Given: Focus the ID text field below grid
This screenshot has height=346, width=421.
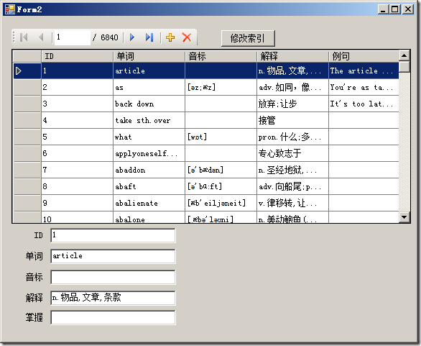Looking at the screenshot, I should coord(113,235).
